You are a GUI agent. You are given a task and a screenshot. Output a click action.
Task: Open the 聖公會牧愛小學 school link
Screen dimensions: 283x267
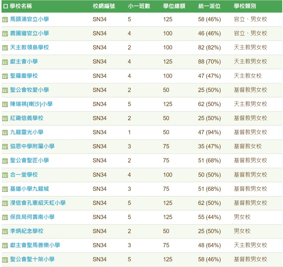pos(29,90)
